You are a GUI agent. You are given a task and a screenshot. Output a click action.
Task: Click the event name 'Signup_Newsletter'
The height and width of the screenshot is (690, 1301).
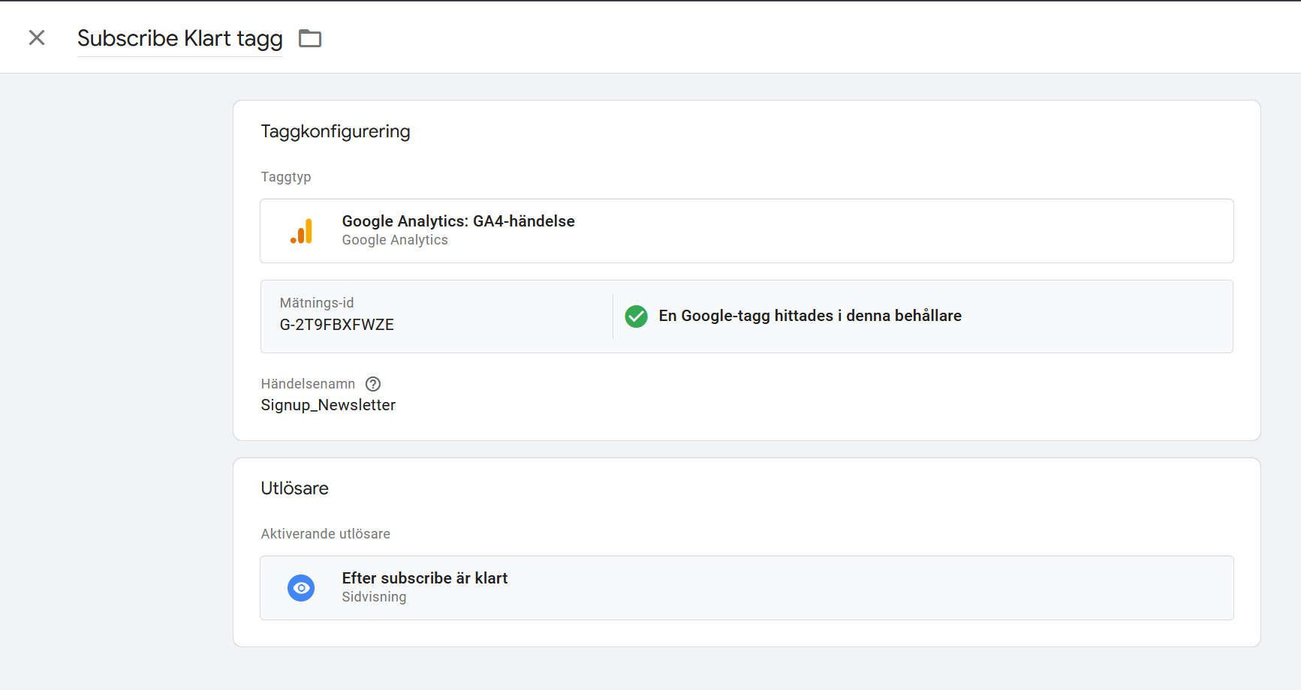point(328,405)
